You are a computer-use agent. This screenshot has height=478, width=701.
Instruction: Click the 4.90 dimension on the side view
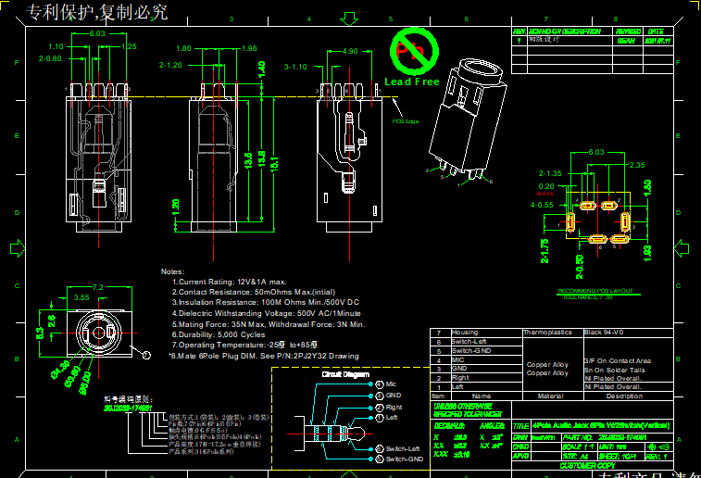pos(349,52)
